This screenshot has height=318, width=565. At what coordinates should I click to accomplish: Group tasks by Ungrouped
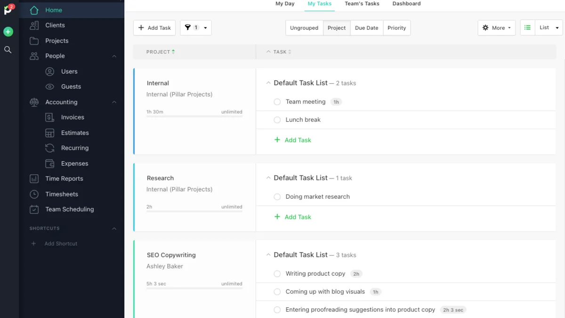(304, 28)
